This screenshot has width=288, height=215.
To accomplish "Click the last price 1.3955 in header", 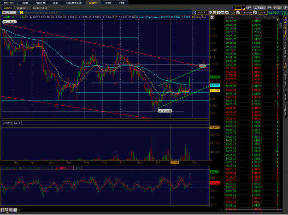I will [273, 13].
